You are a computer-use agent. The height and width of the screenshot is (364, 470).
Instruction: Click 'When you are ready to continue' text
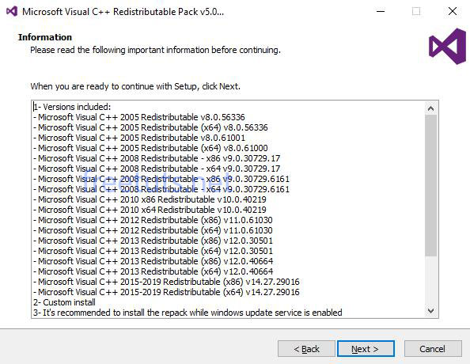[x=135, y=86]
